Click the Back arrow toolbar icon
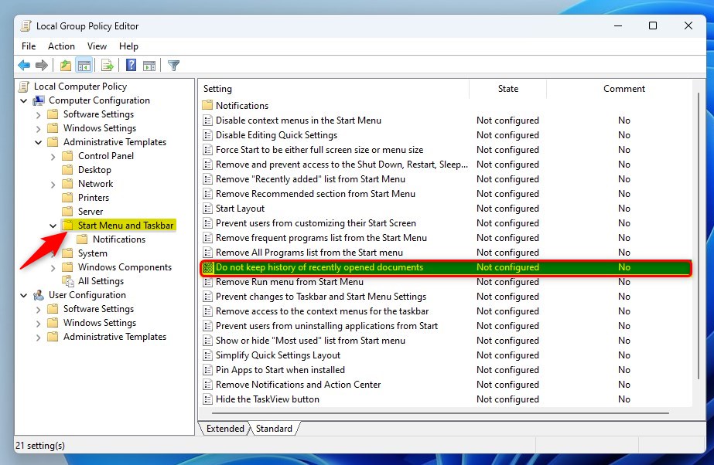The image size is (714, 465). tap(24, 66)
